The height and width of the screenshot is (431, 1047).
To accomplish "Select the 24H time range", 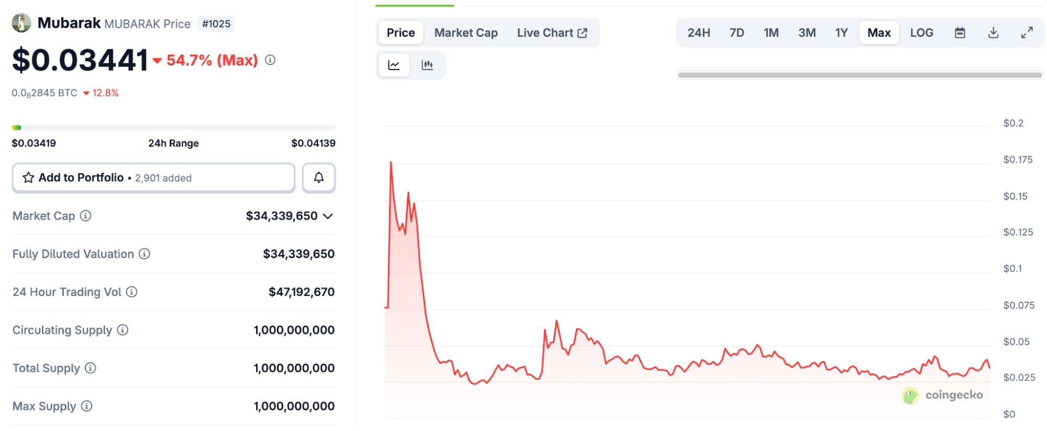I will click(699, 33).
